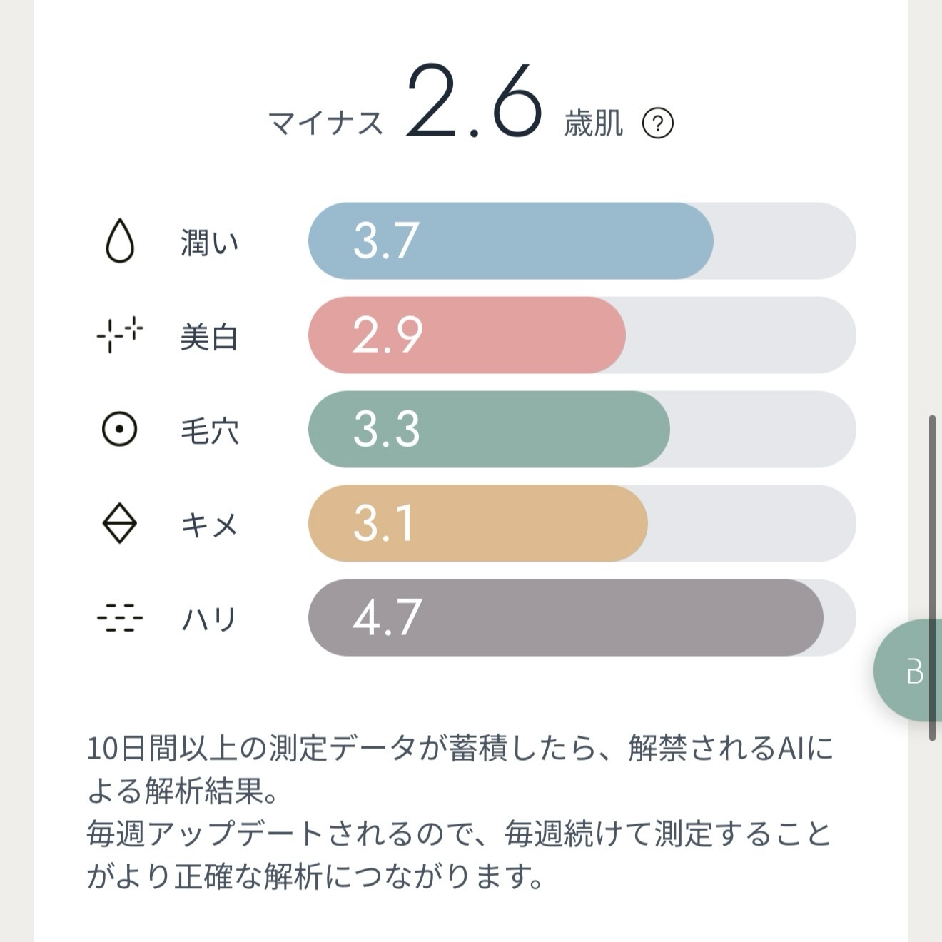This screenshot has height=942, width=942.
Task: Click the tan 3.1 texture bar
Action: [x=477, y=524]
